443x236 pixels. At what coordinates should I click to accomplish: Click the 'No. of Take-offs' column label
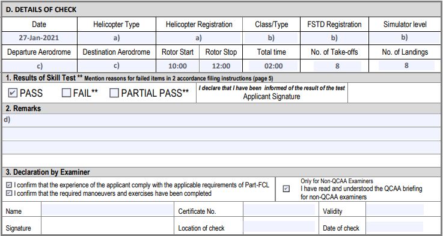pyautogui.click(x=335, y=52)
